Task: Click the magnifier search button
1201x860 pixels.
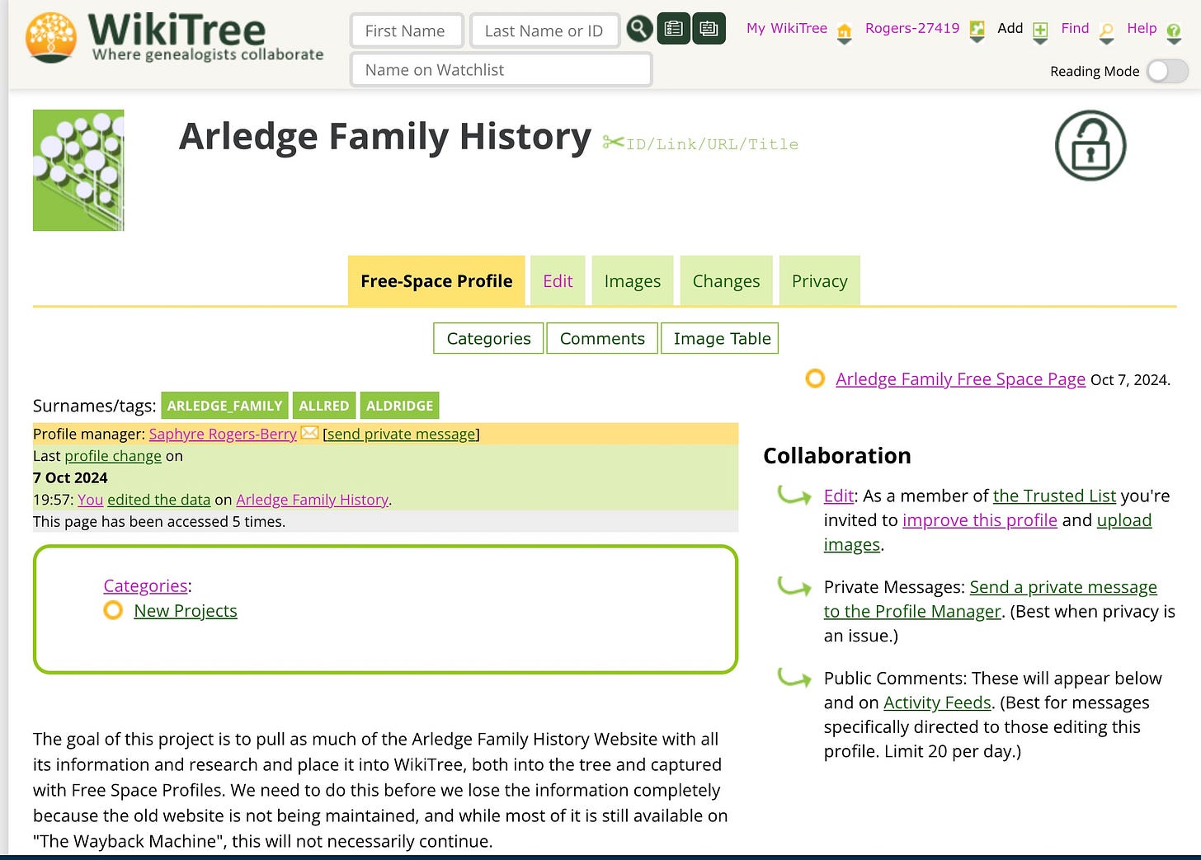Action: 639,29
